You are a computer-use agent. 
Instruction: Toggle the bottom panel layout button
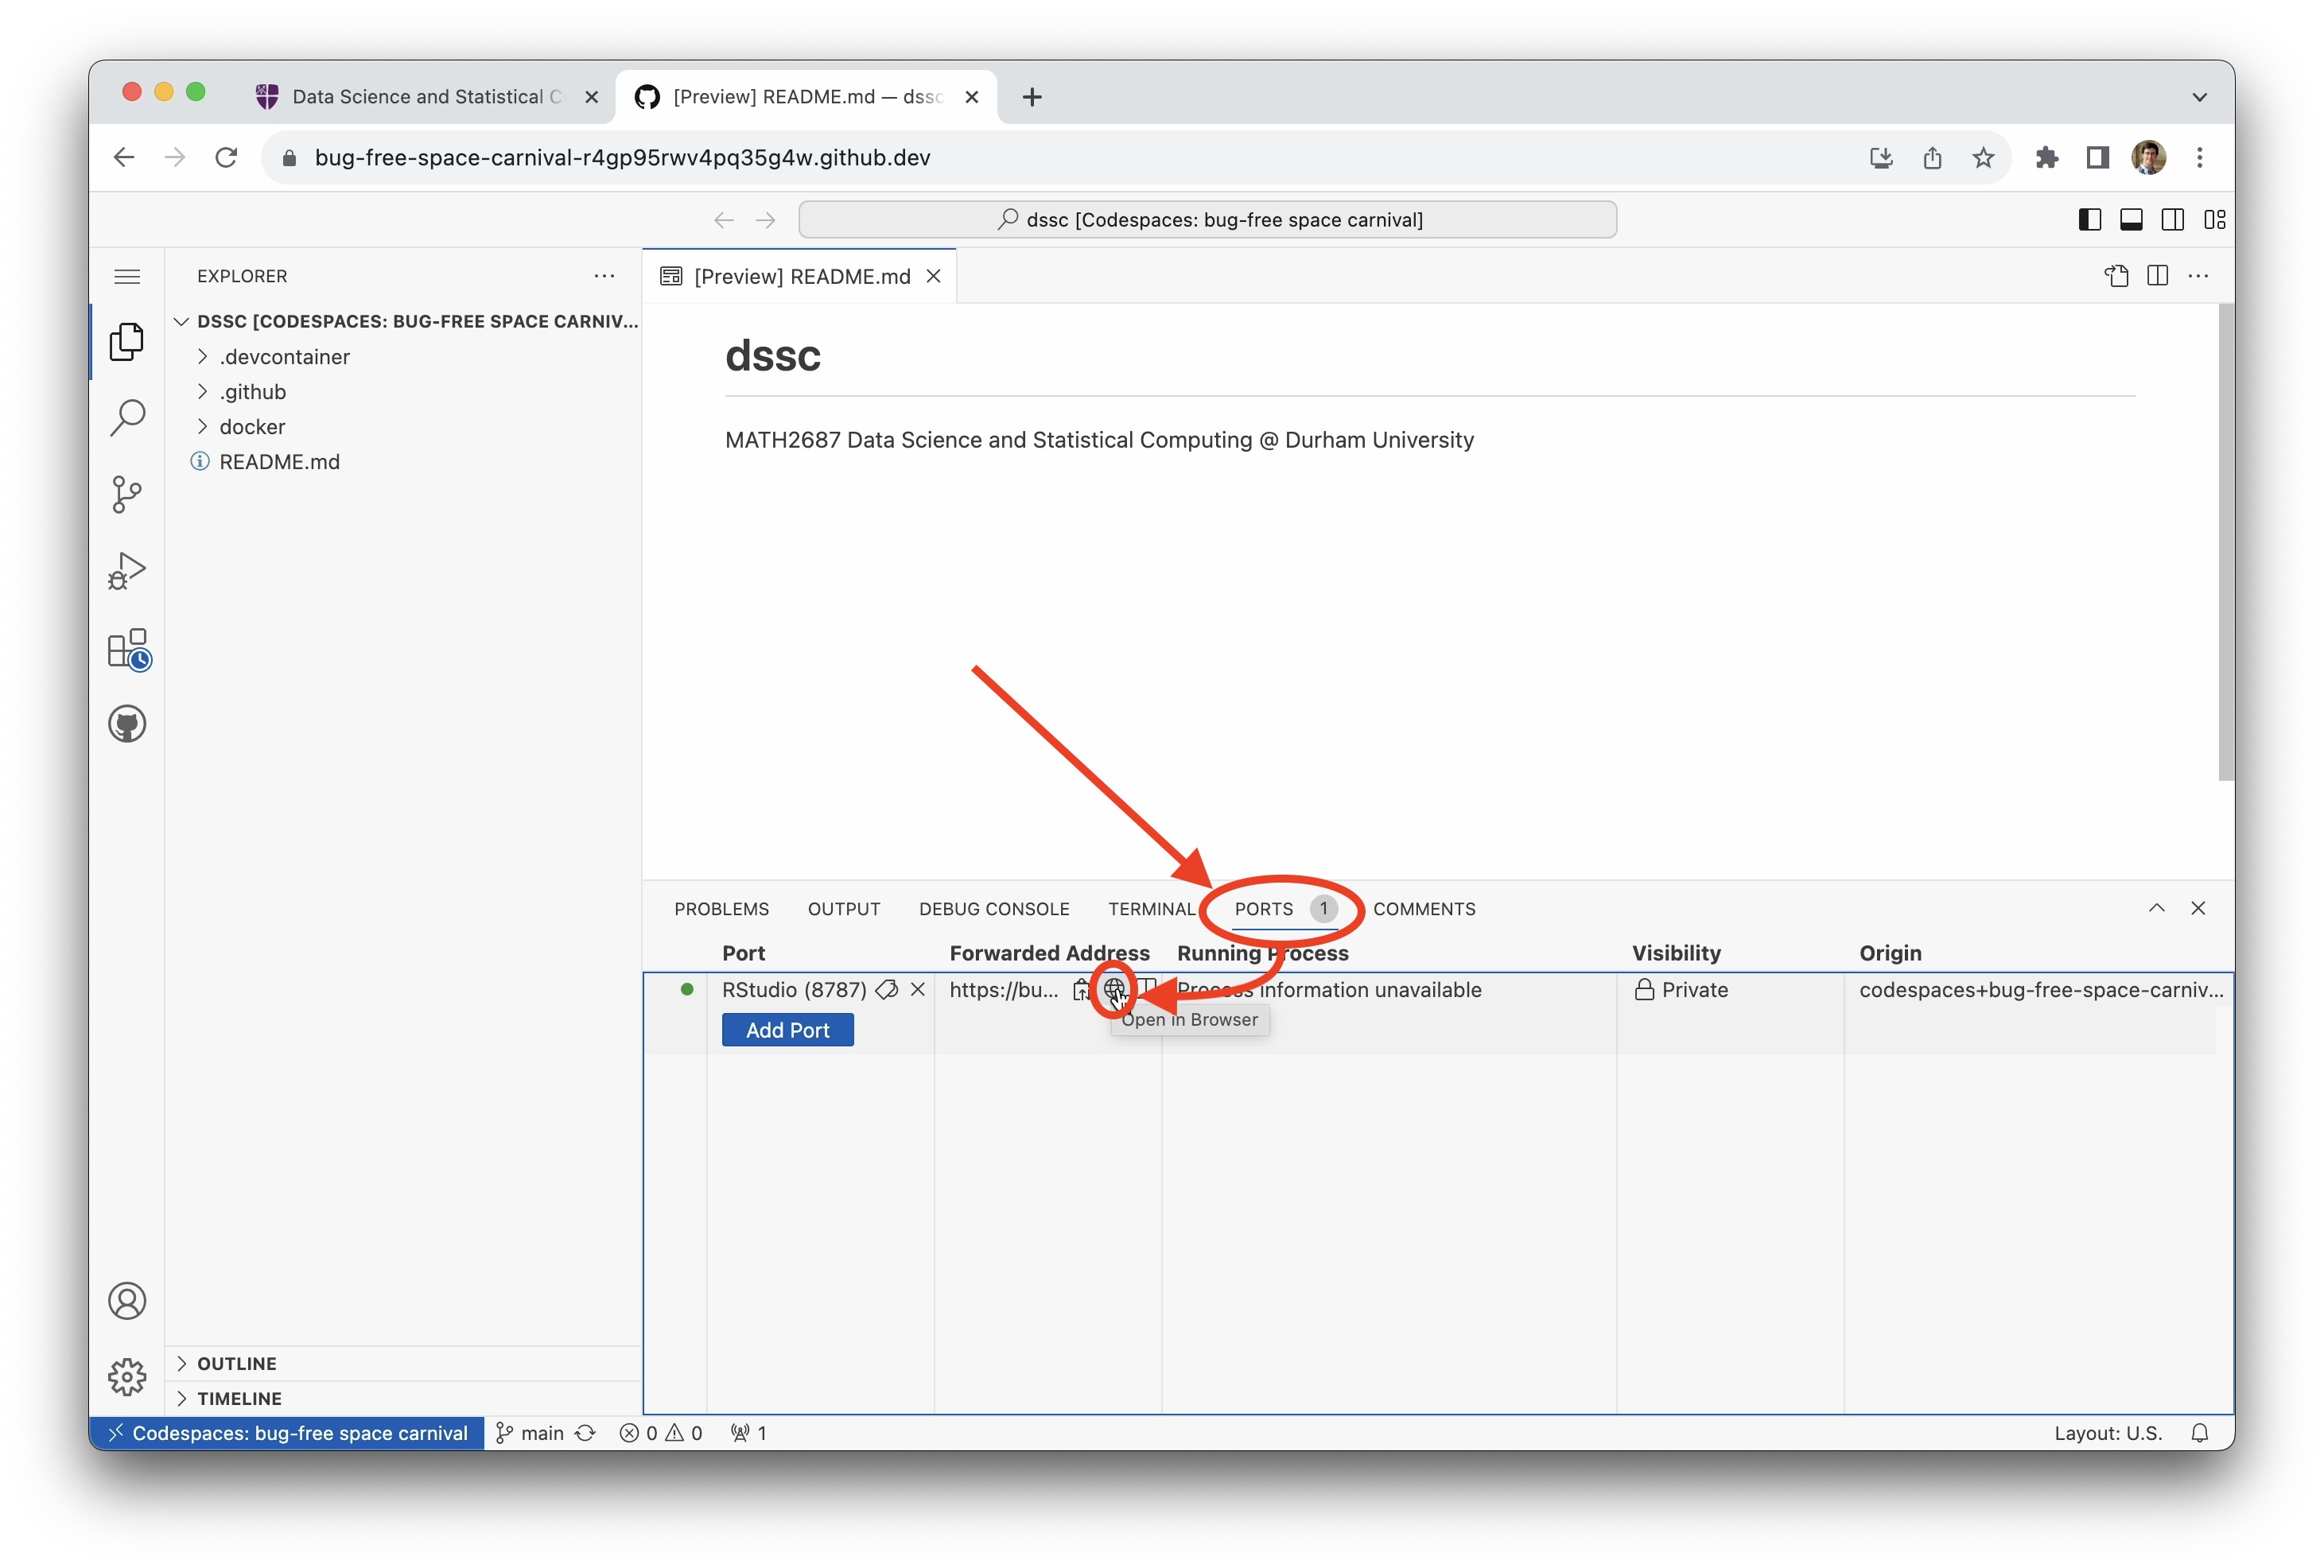[x=2131, y=219]
